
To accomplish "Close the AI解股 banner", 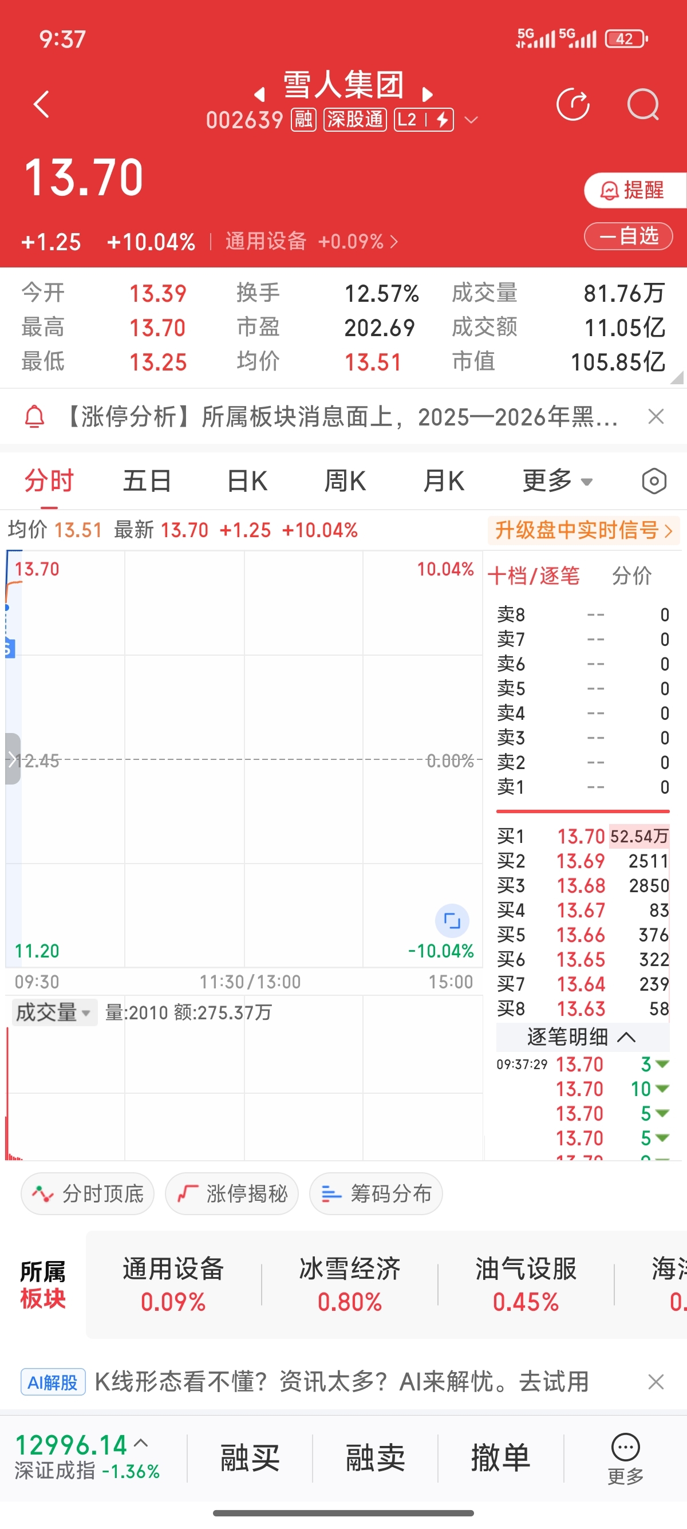I will (x=656, y=1382).
